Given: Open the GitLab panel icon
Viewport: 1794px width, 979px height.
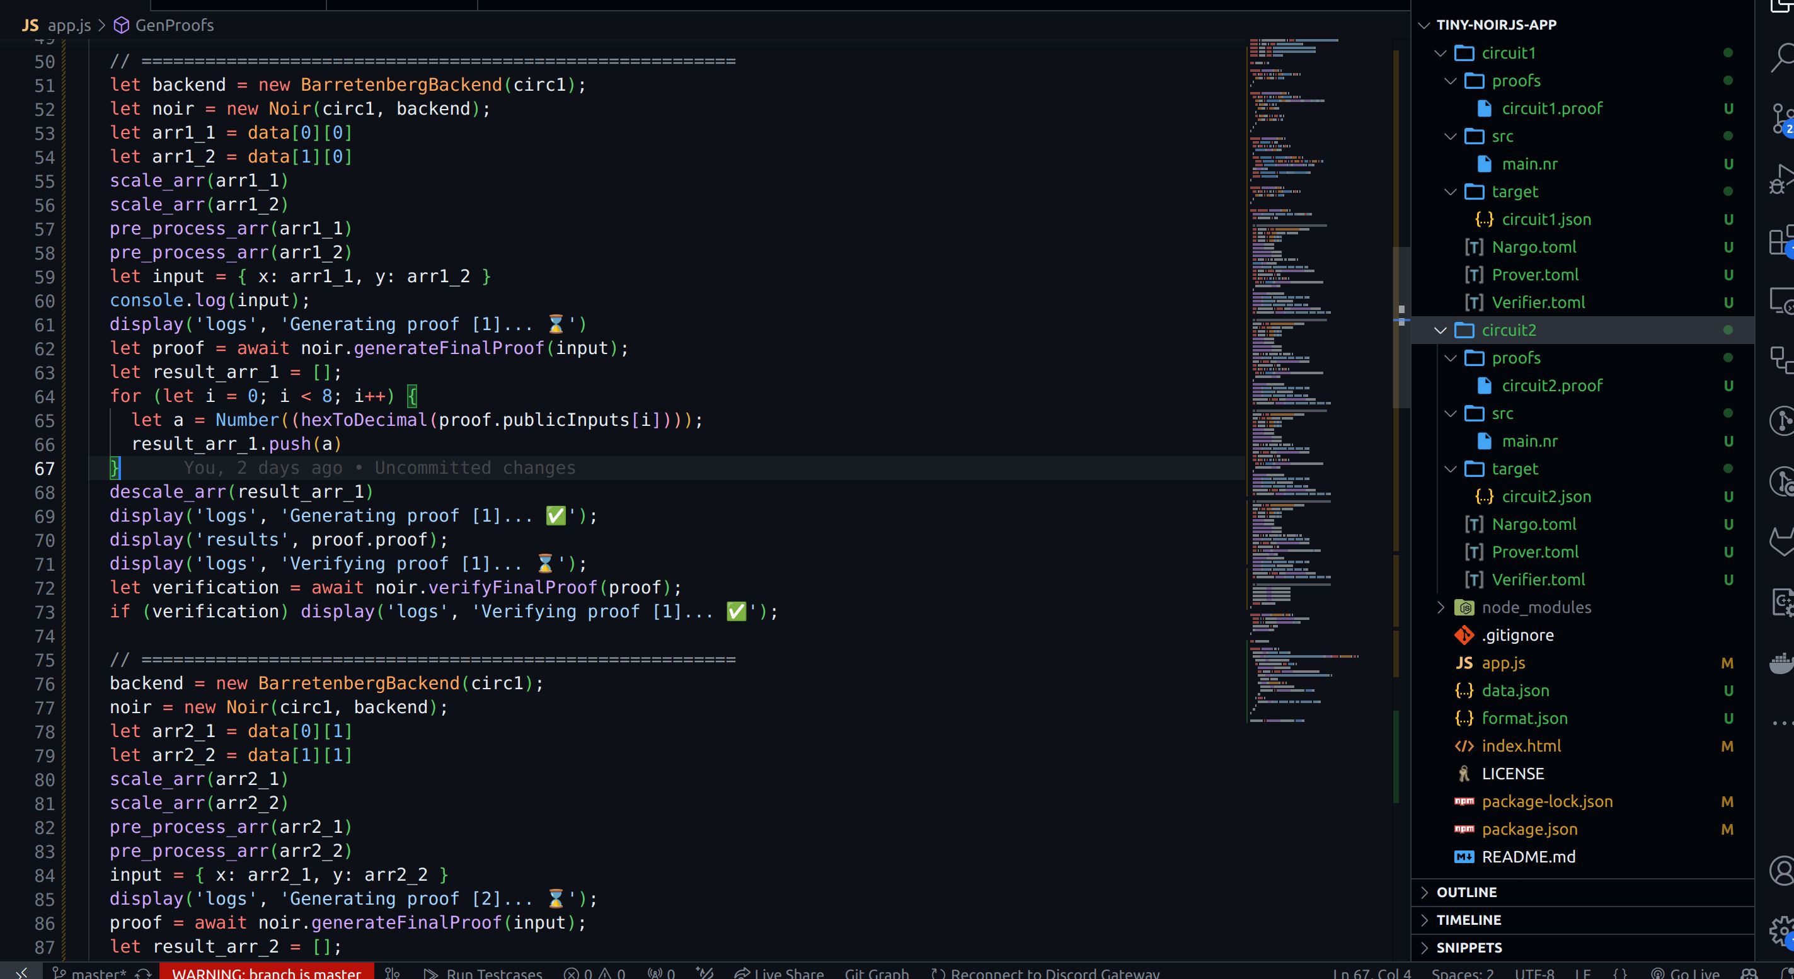Looking at the screenshot, I should pos(1782,541).
